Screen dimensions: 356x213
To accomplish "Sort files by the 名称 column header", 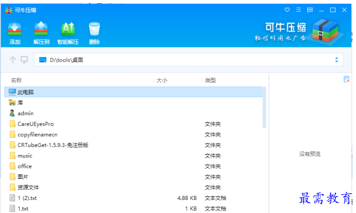I will coord(16,81).
